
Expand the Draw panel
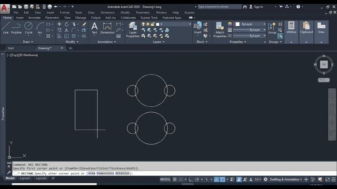pyautogui.click(x=28, y=42)
